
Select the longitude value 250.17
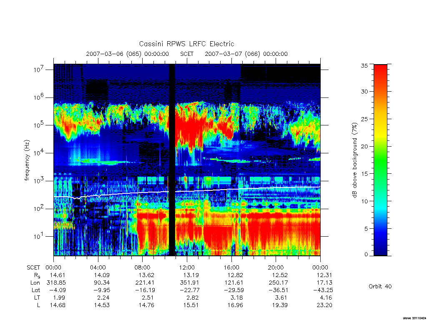coord(278,283)
